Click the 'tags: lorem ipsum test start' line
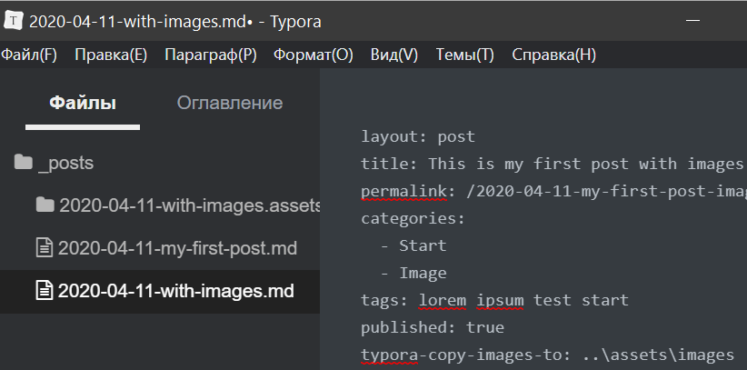Screen dimensions: 747x370 pos(494,300)
